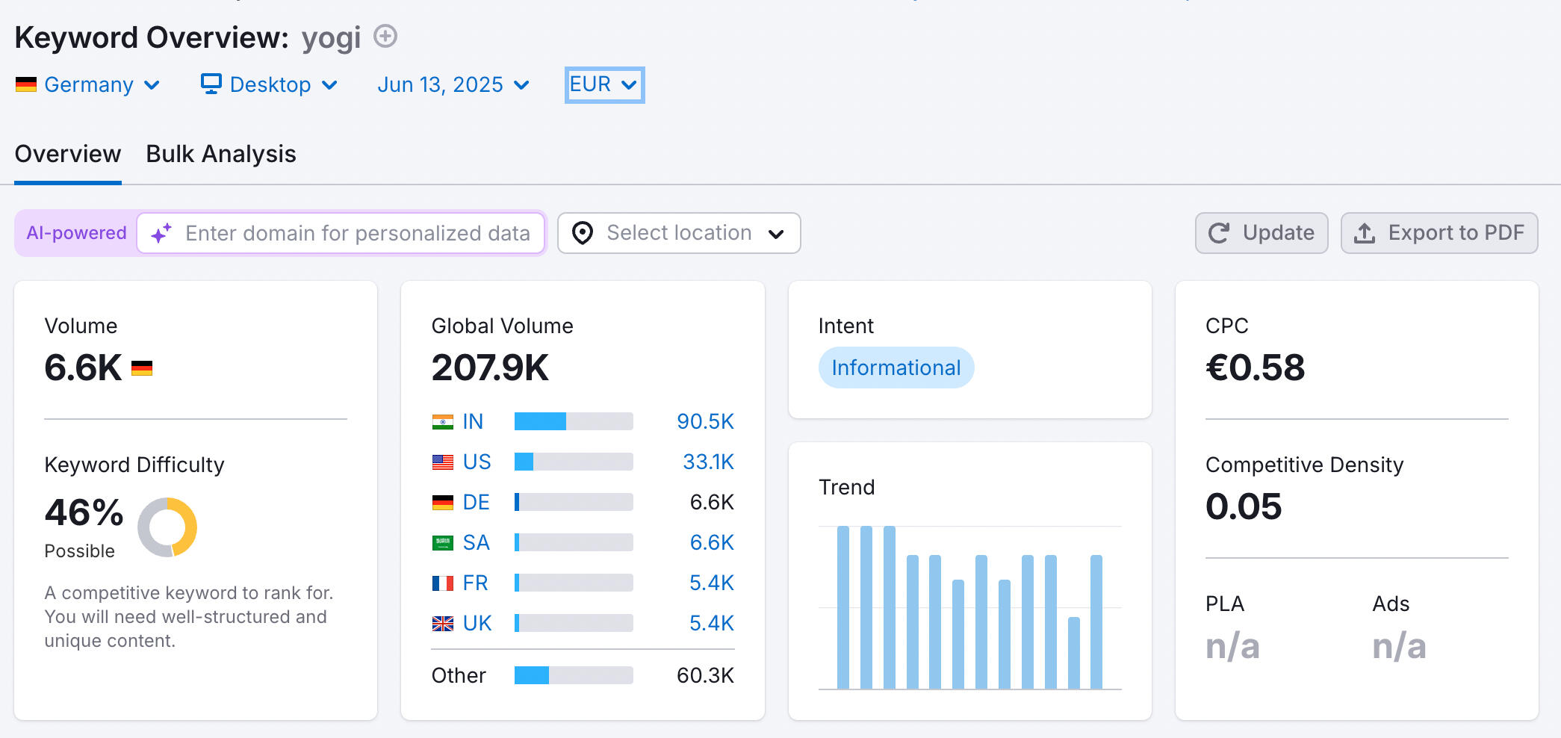Open the Select location dropdown
This screenshot has width=1561, height=738.
point(679,233)
